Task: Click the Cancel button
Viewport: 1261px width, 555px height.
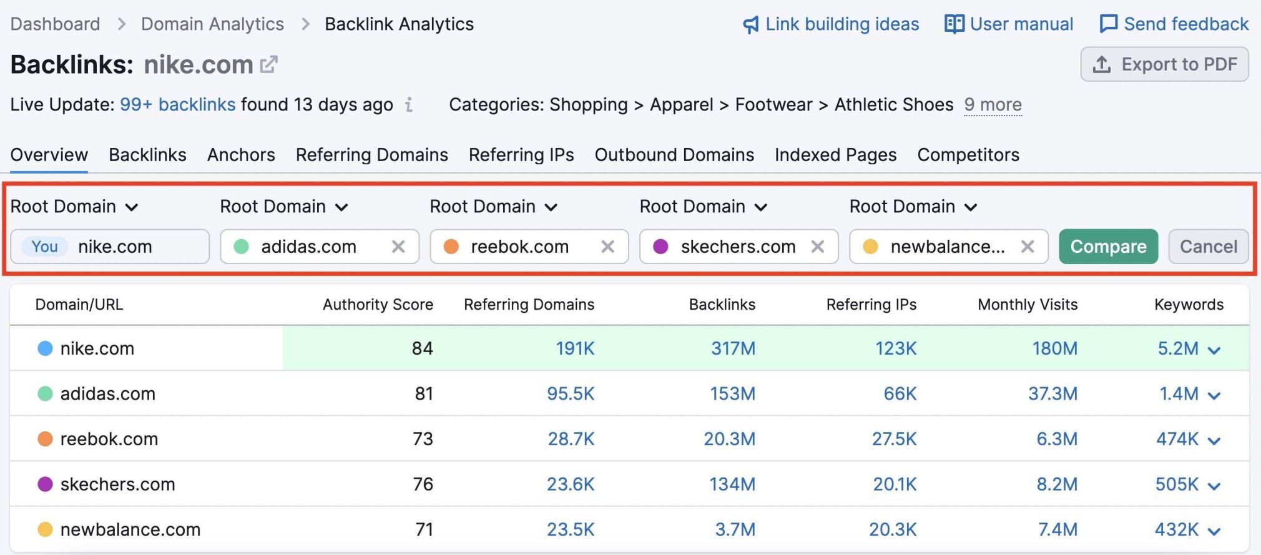Action: coord(1209,247)
